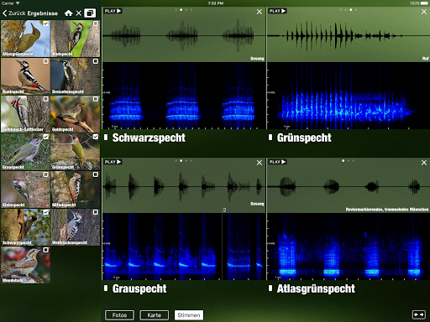The image size is (430, 322).
Task: Select Atlasgrünspecht page indicator dots
Action: pos(349,161)
